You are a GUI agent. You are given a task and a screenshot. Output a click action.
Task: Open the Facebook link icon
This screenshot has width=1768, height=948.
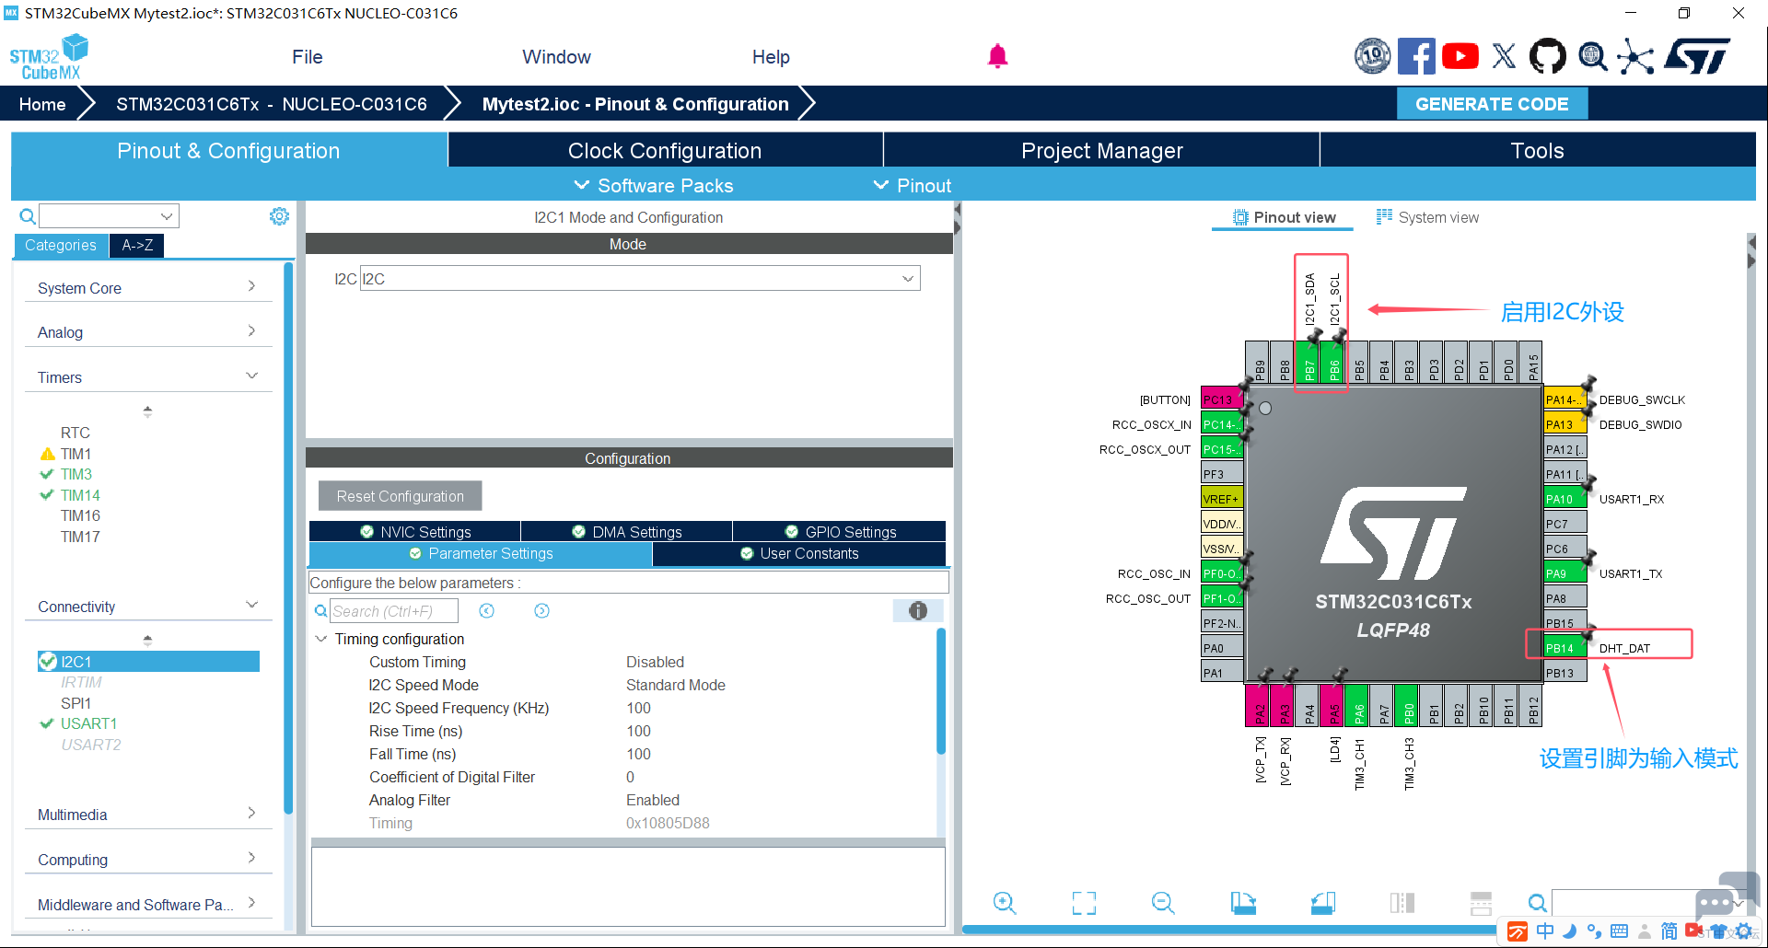pyautogui.click(x=1416, y=56)
